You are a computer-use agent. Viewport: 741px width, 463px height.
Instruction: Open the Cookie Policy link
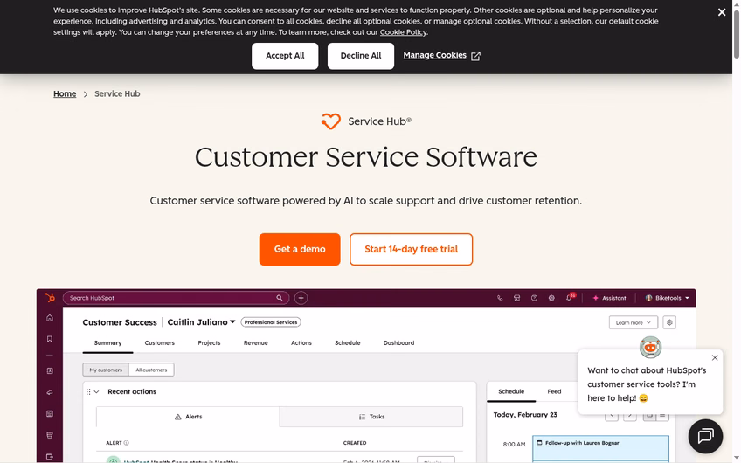(x=403, y=32)
